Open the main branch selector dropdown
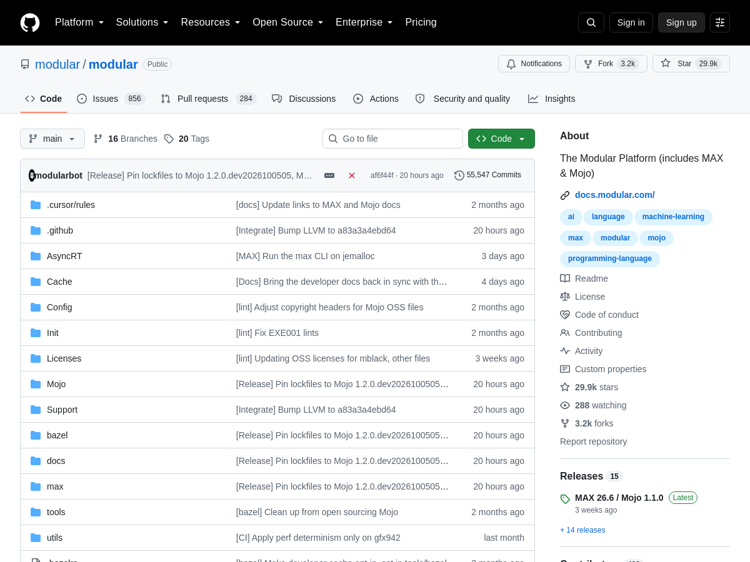750x562 pixels. tap(52, 139)
